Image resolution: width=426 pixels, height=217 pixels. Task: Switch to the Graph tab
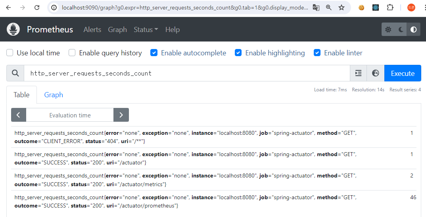coord(54,95)
